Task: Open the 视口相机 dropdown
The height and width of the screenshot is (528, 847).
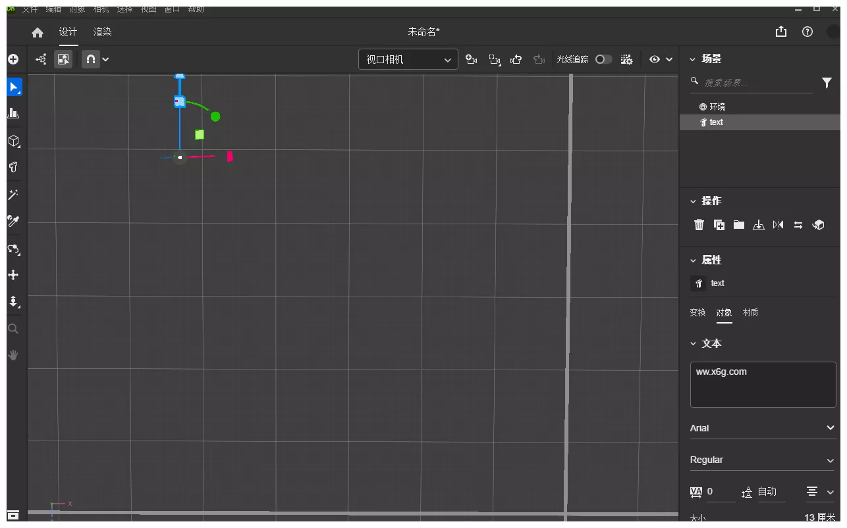Action: point(408,59)
